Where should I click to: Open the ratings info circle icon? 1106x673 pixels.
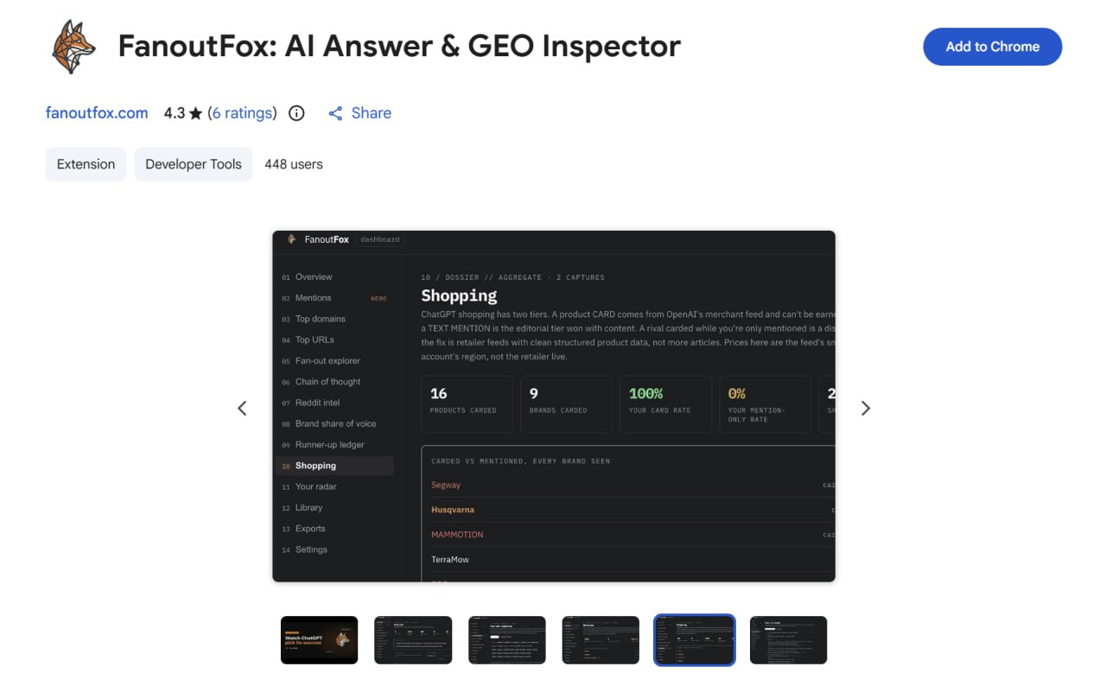[296, 113]
